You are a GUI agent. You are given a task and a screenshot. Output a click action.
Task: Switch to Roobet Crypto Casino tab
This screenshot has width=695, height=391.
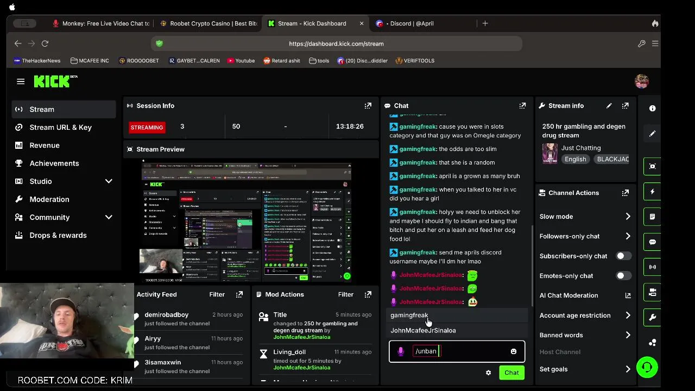(x=209, y=23)
